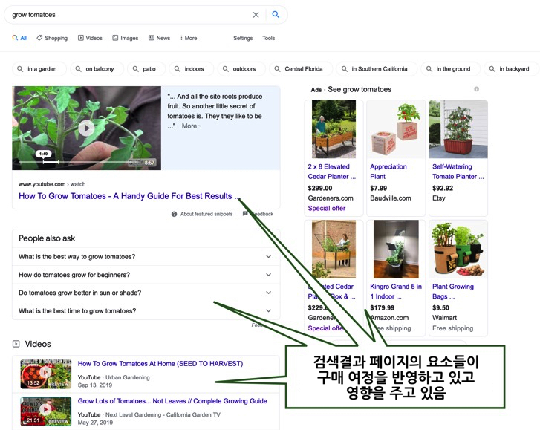Pick the 'in the ground' chip
The height and width of the screenshot is (430, 540).
[450, 69]
